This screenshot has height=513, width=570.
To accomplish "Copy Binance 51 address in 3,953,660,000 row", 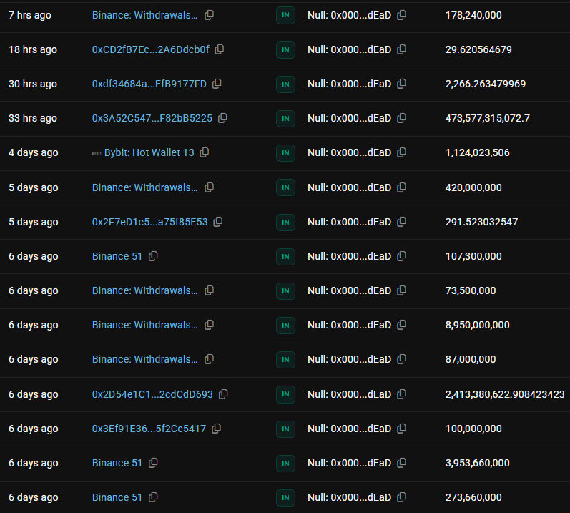I will (x=153, y=463).
